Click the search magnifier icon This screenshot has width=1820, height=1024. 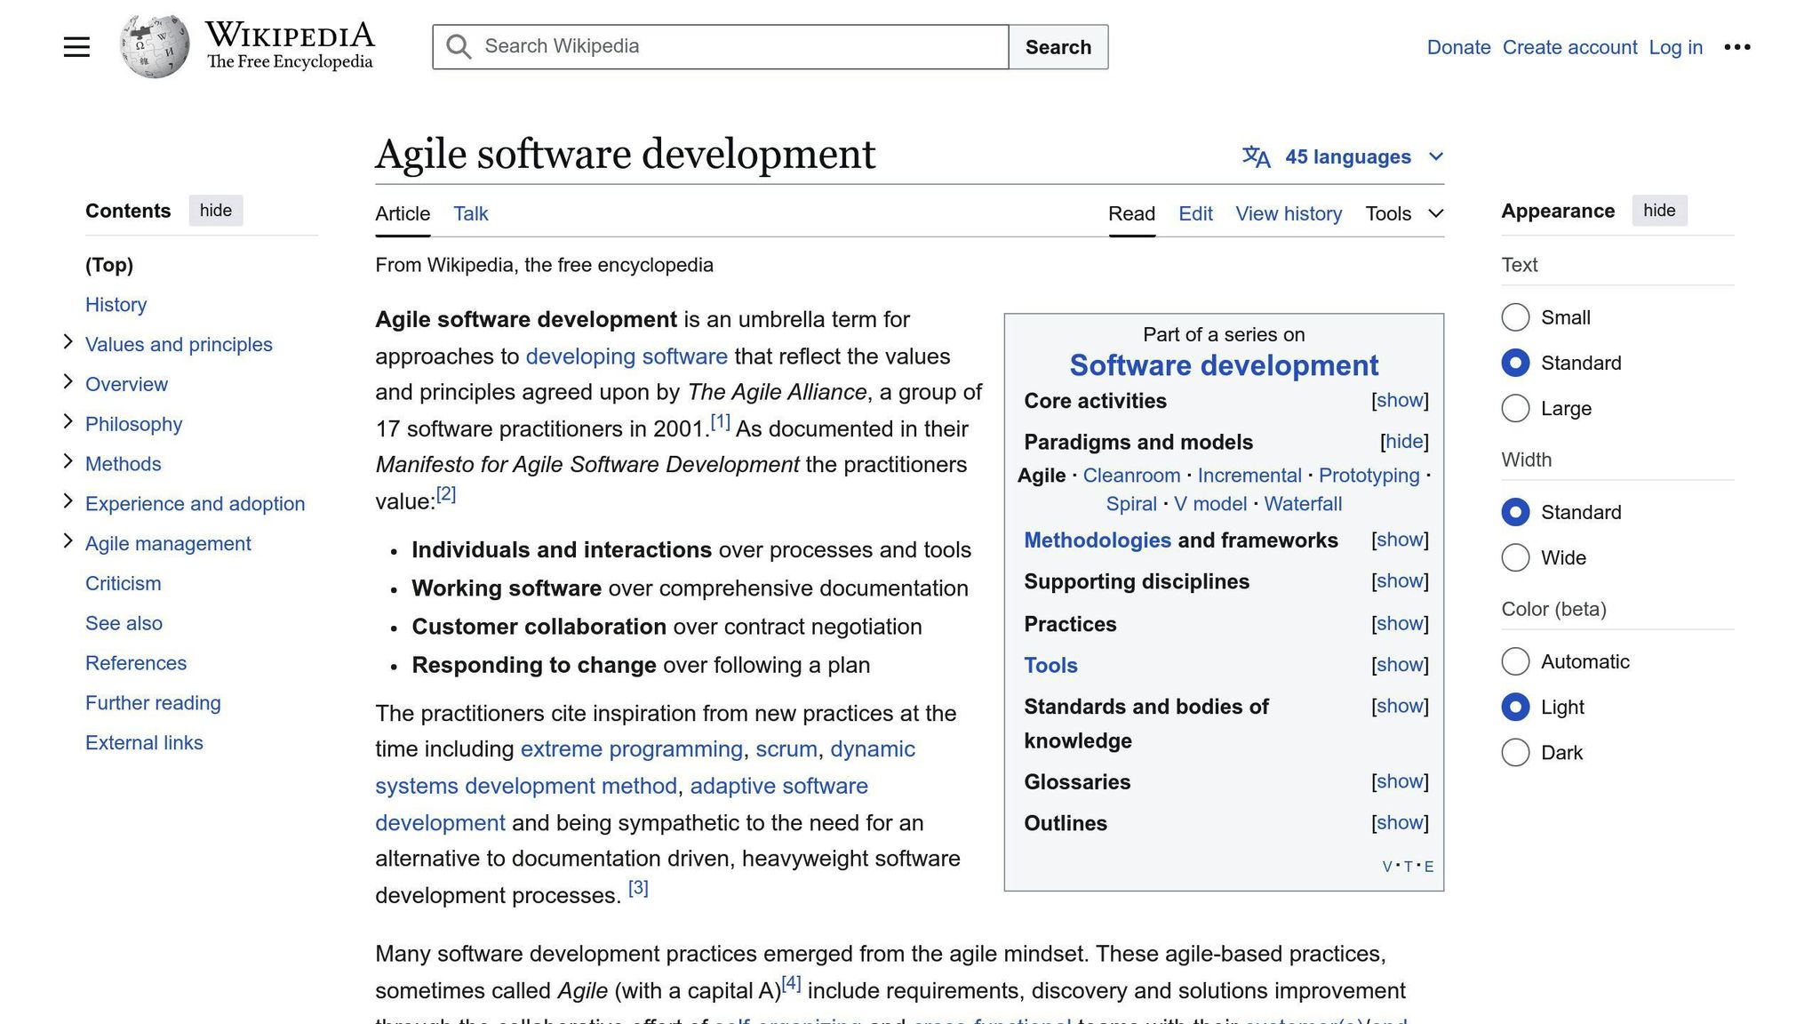point(459,46)
